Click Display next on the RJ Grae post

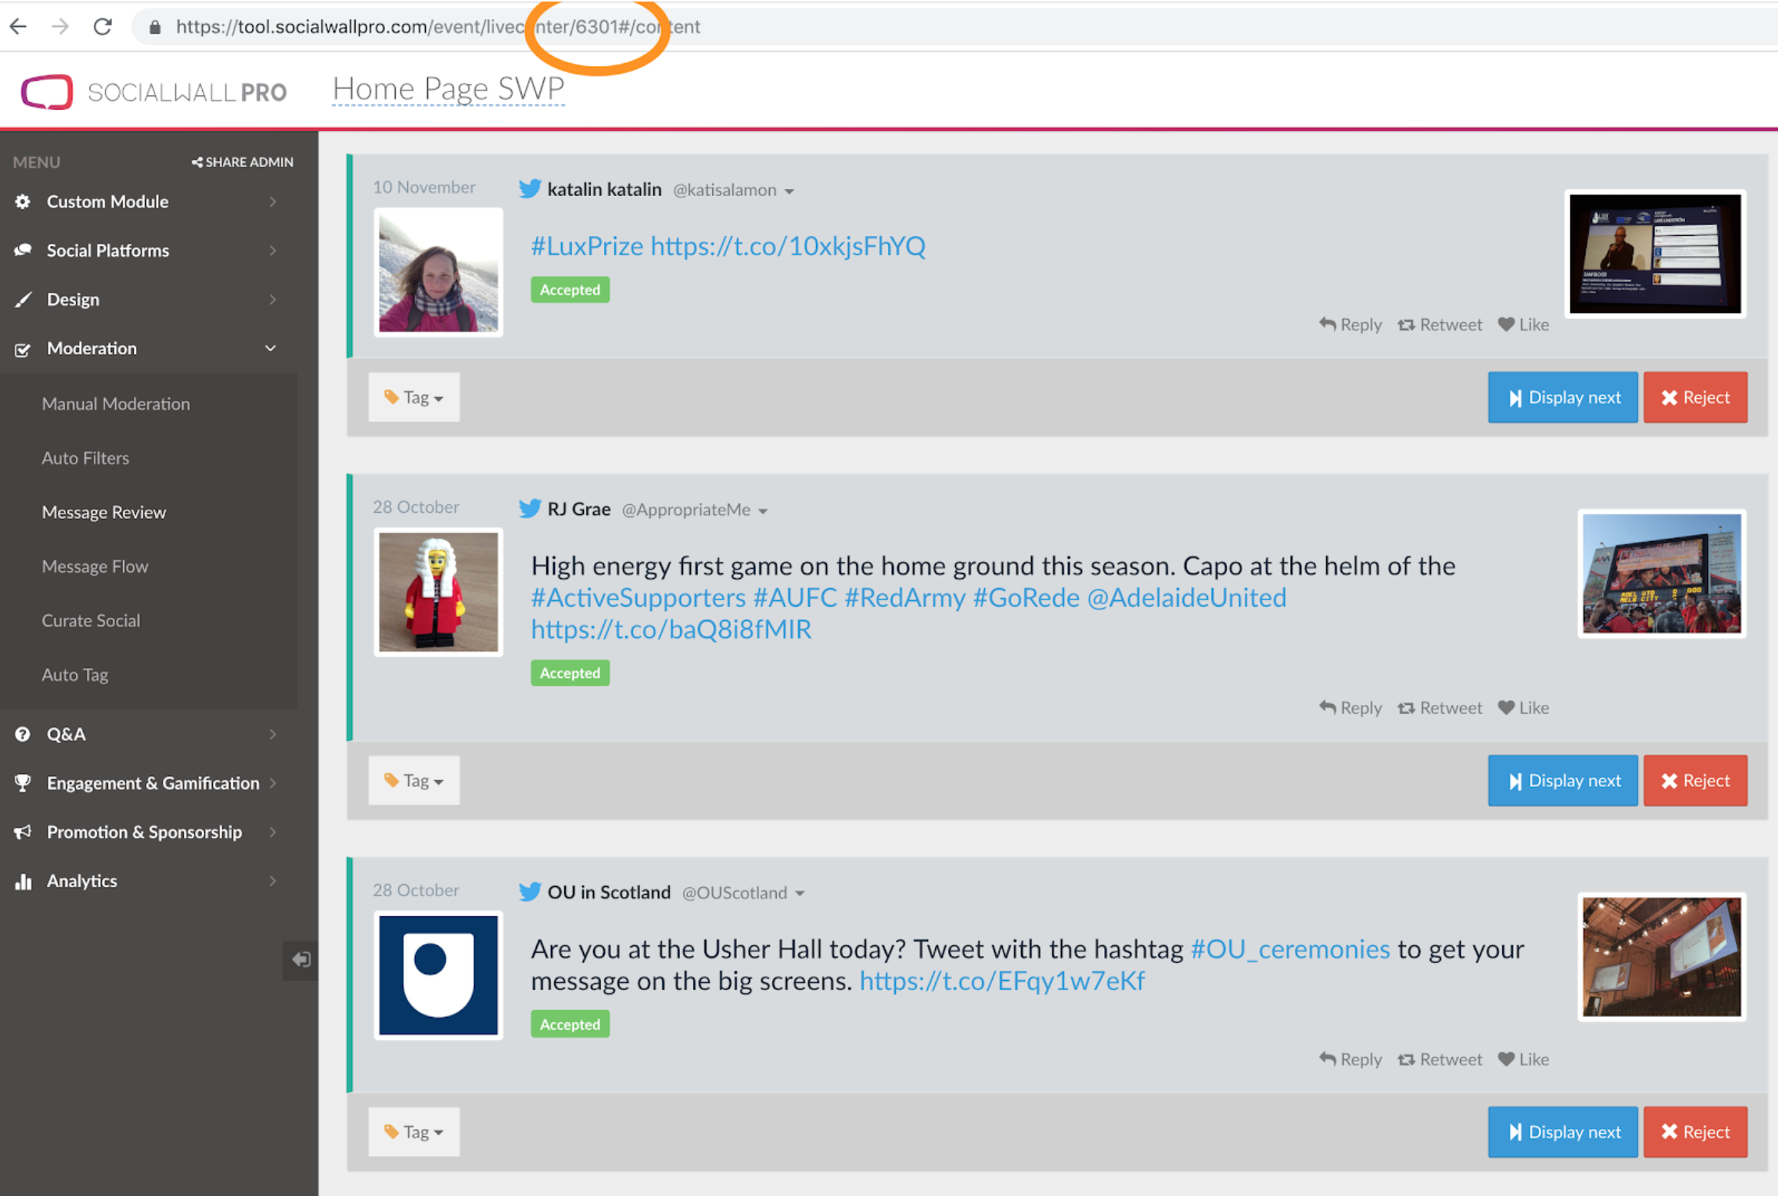(x=1562, y=781)
